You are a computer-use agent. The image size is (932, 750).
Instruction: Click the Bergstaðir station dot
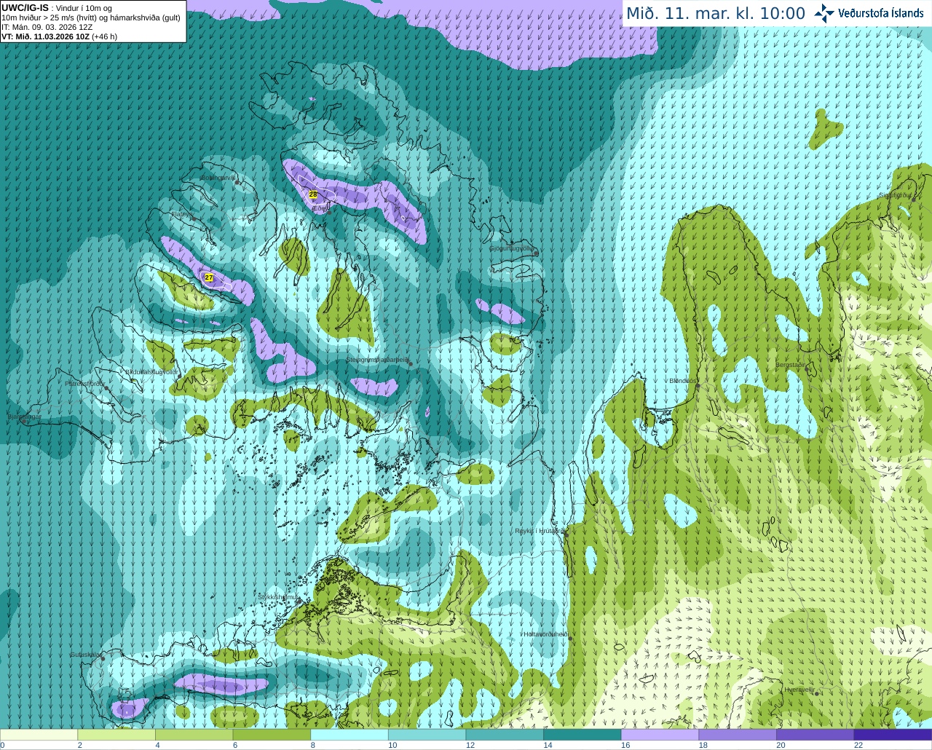807,368
